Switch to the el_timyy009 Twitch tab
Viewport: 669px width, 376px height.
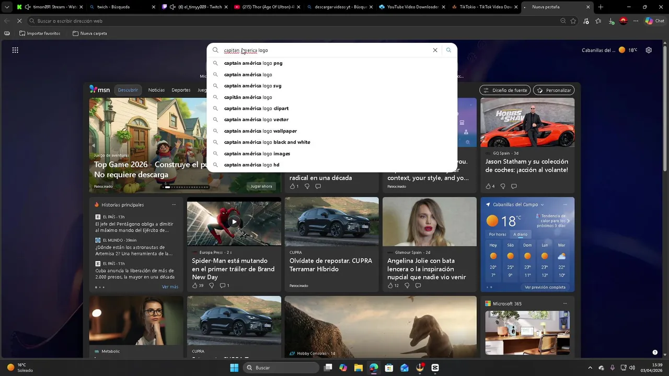pyautogui.click(x=194, y=7)
